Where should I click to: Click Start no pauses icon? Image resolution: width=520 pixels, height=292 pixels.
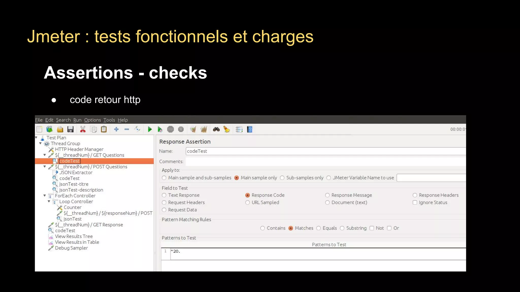(160, 130)
